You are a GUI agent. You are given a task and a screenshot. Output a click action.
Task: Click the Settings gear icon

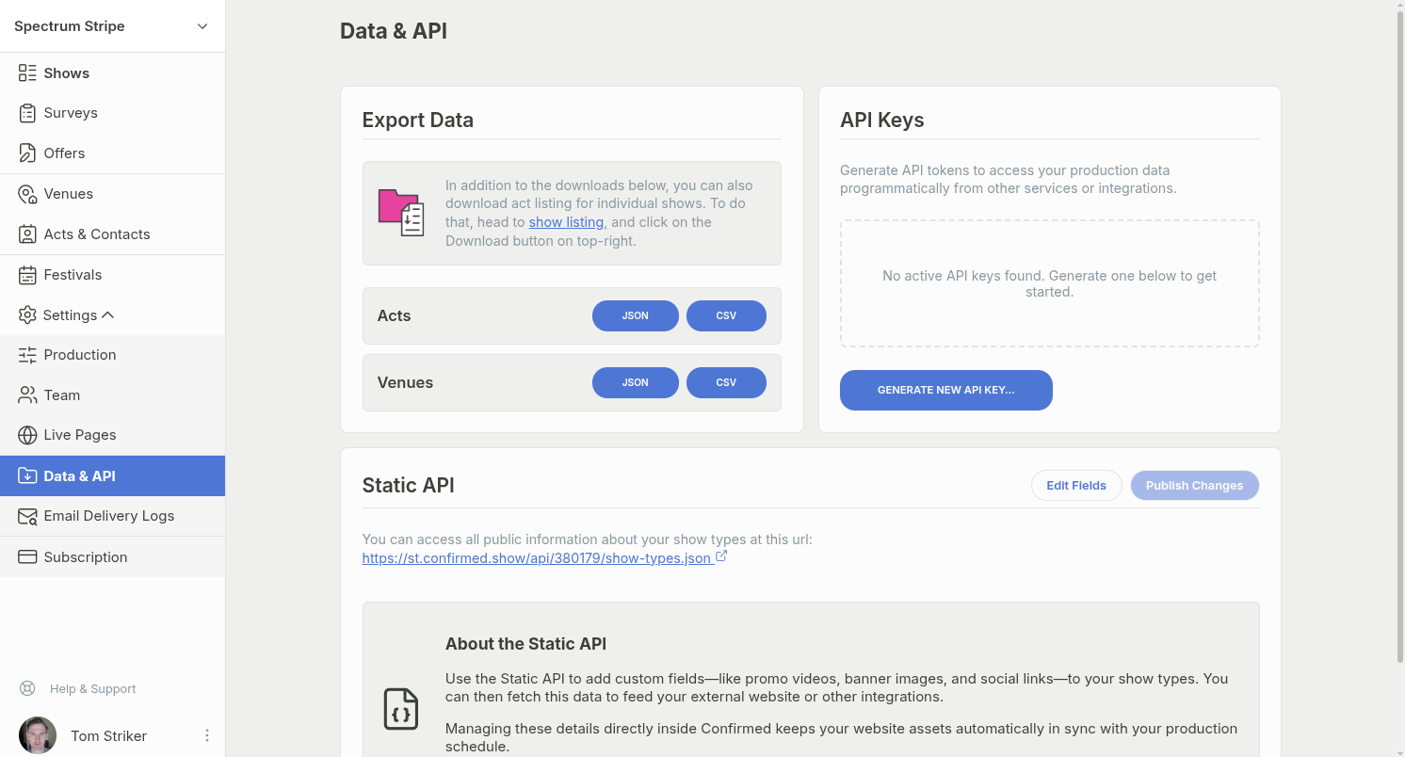coord(27,315)
